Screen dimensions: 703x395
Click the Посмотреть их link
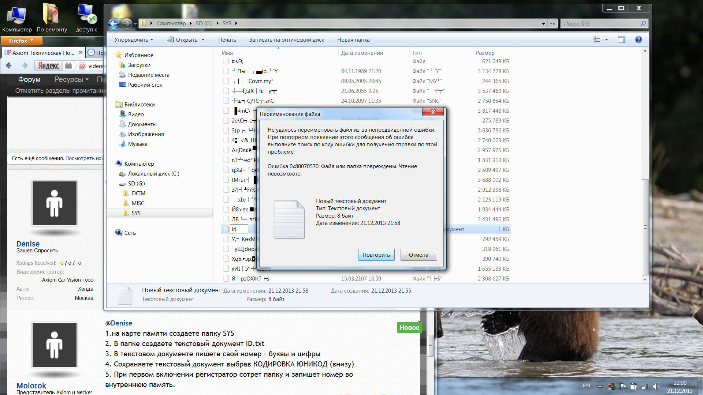point(84,158)
